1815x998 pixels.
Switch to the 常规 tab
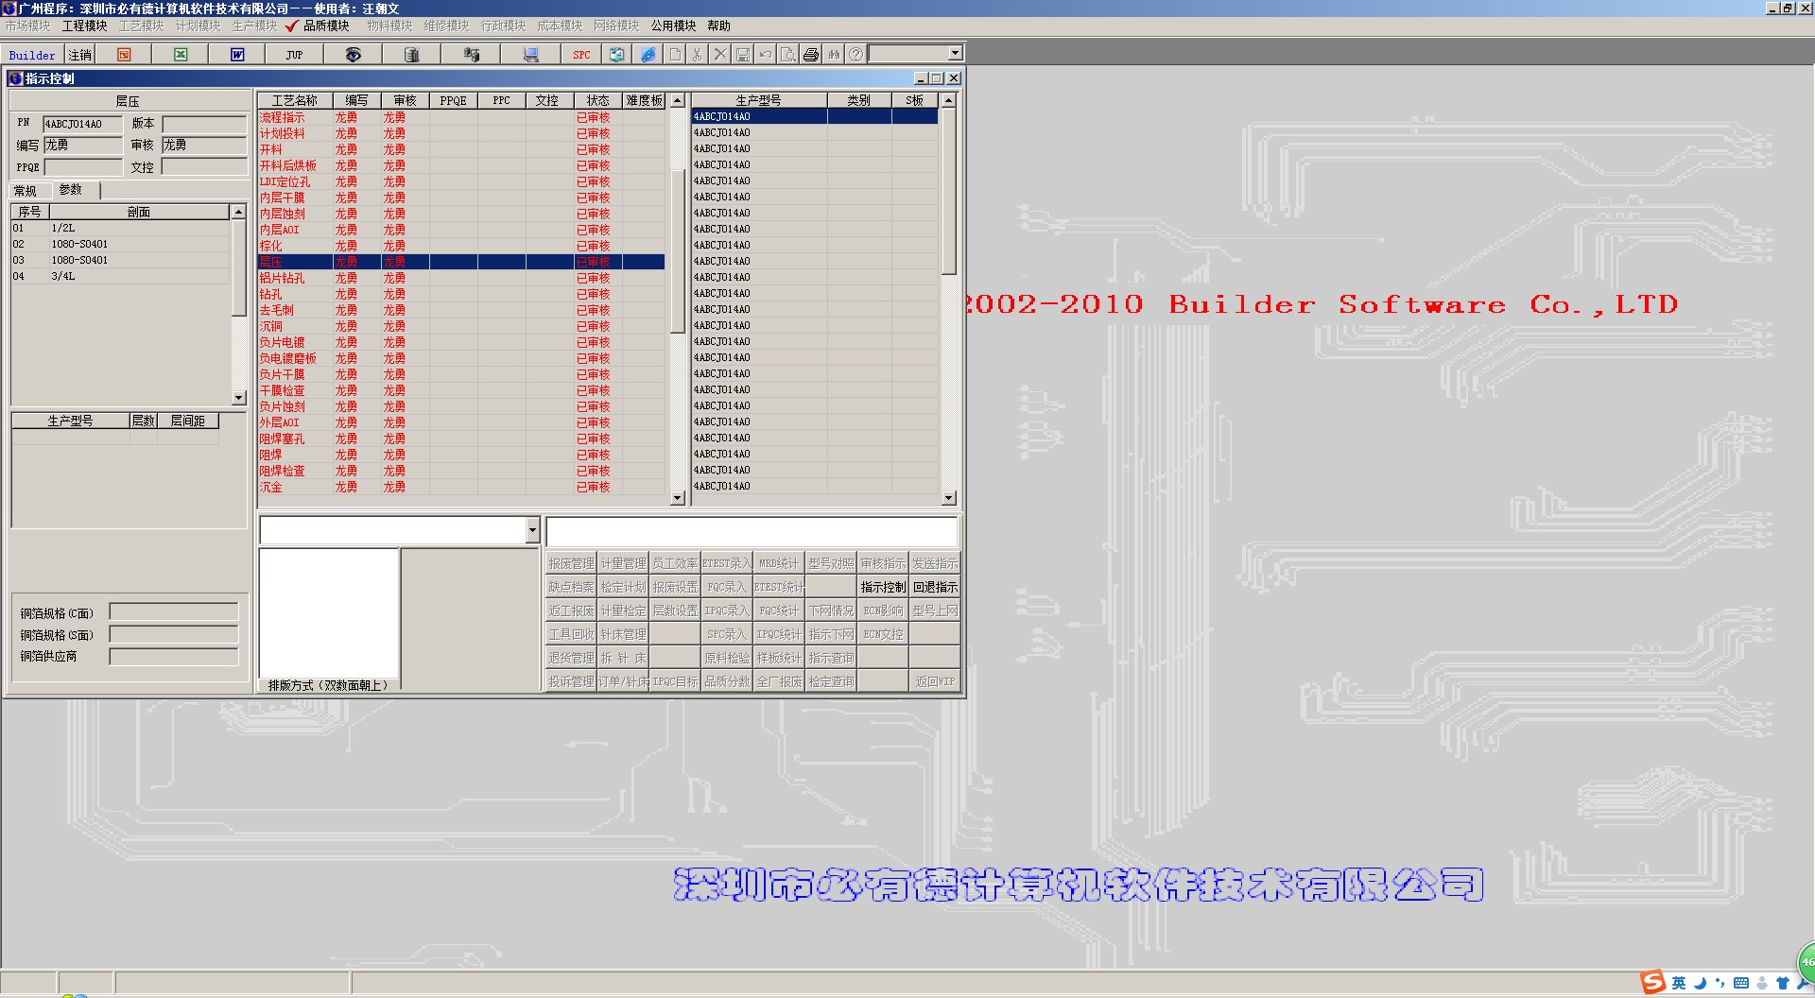26,191
